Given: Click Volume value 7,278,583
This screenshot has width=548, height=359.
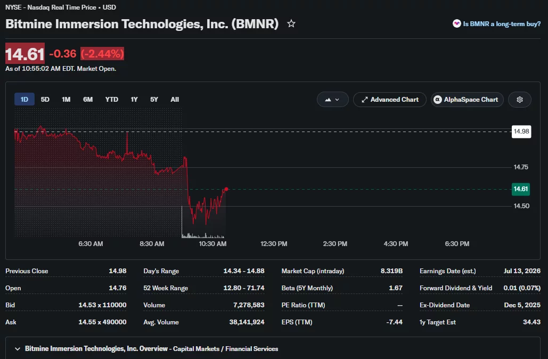Looking at the screenshot, I should (249, 305).
